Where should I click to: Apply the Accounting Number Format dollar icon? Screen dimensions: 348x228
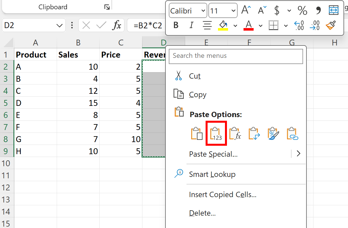coord(276,10)
